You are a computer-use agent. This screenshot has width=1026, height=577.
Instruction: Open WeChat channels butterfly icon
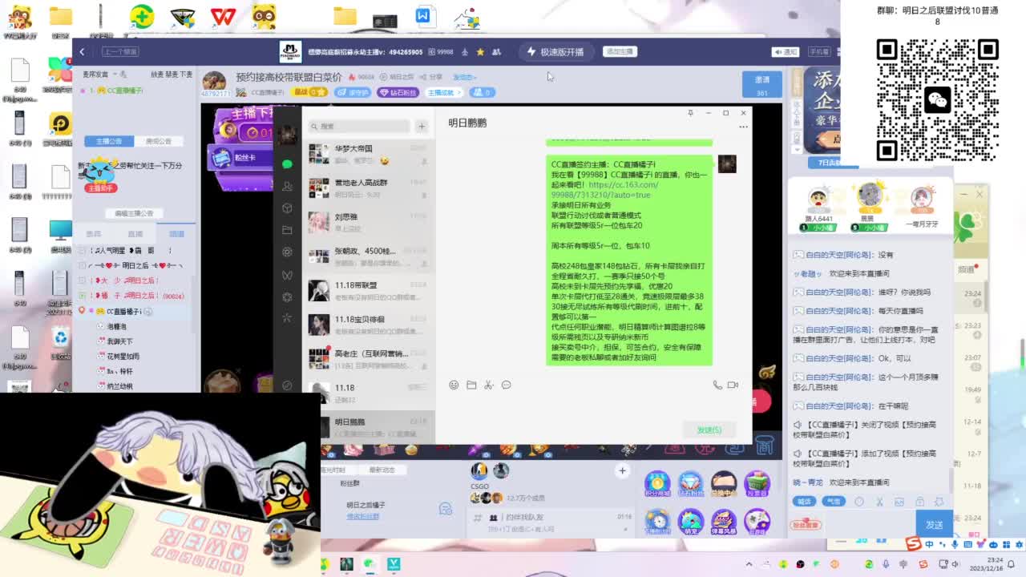point(287,275)
